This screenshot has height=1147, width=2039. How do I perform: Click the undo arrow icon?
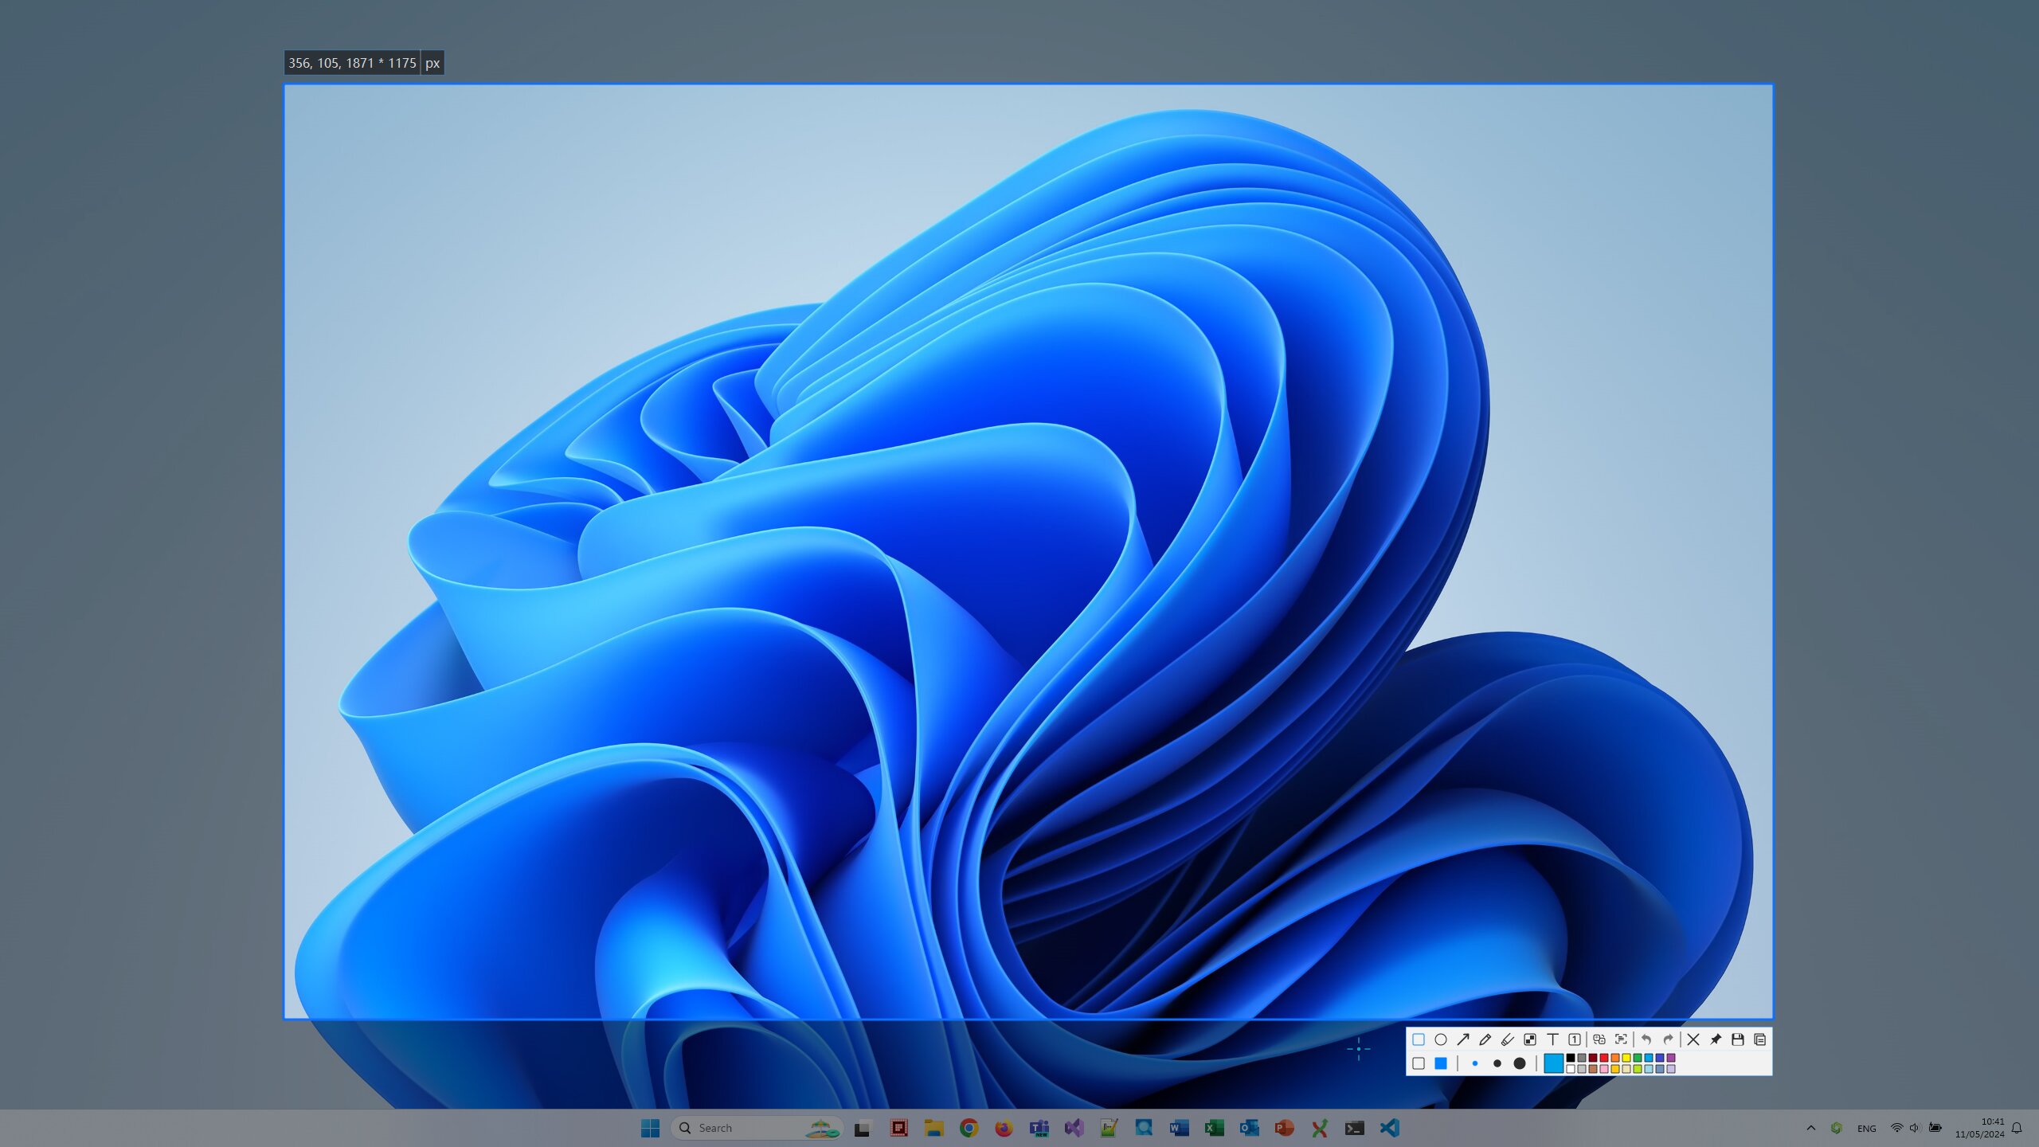[x=1648, y=1039]
